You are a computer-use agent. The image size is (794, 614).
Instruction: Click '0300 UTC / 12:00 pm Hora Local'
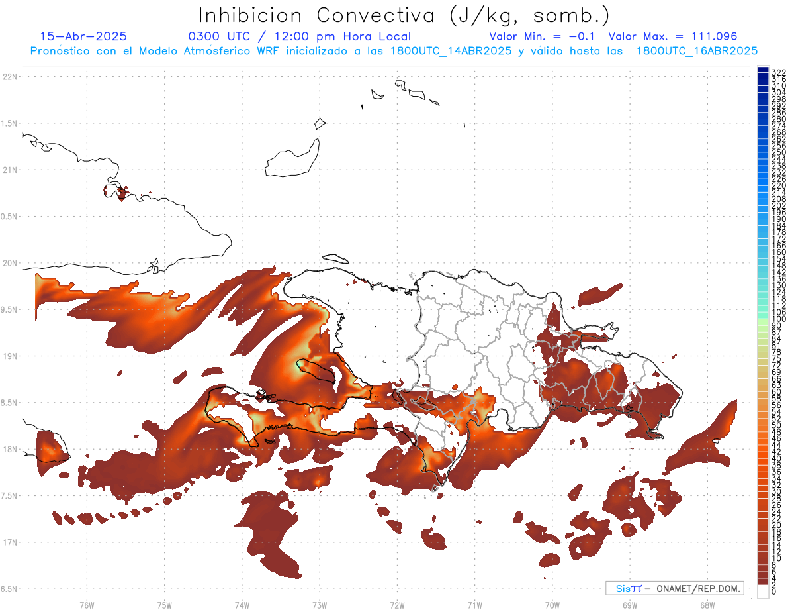(x=299, y=37)
